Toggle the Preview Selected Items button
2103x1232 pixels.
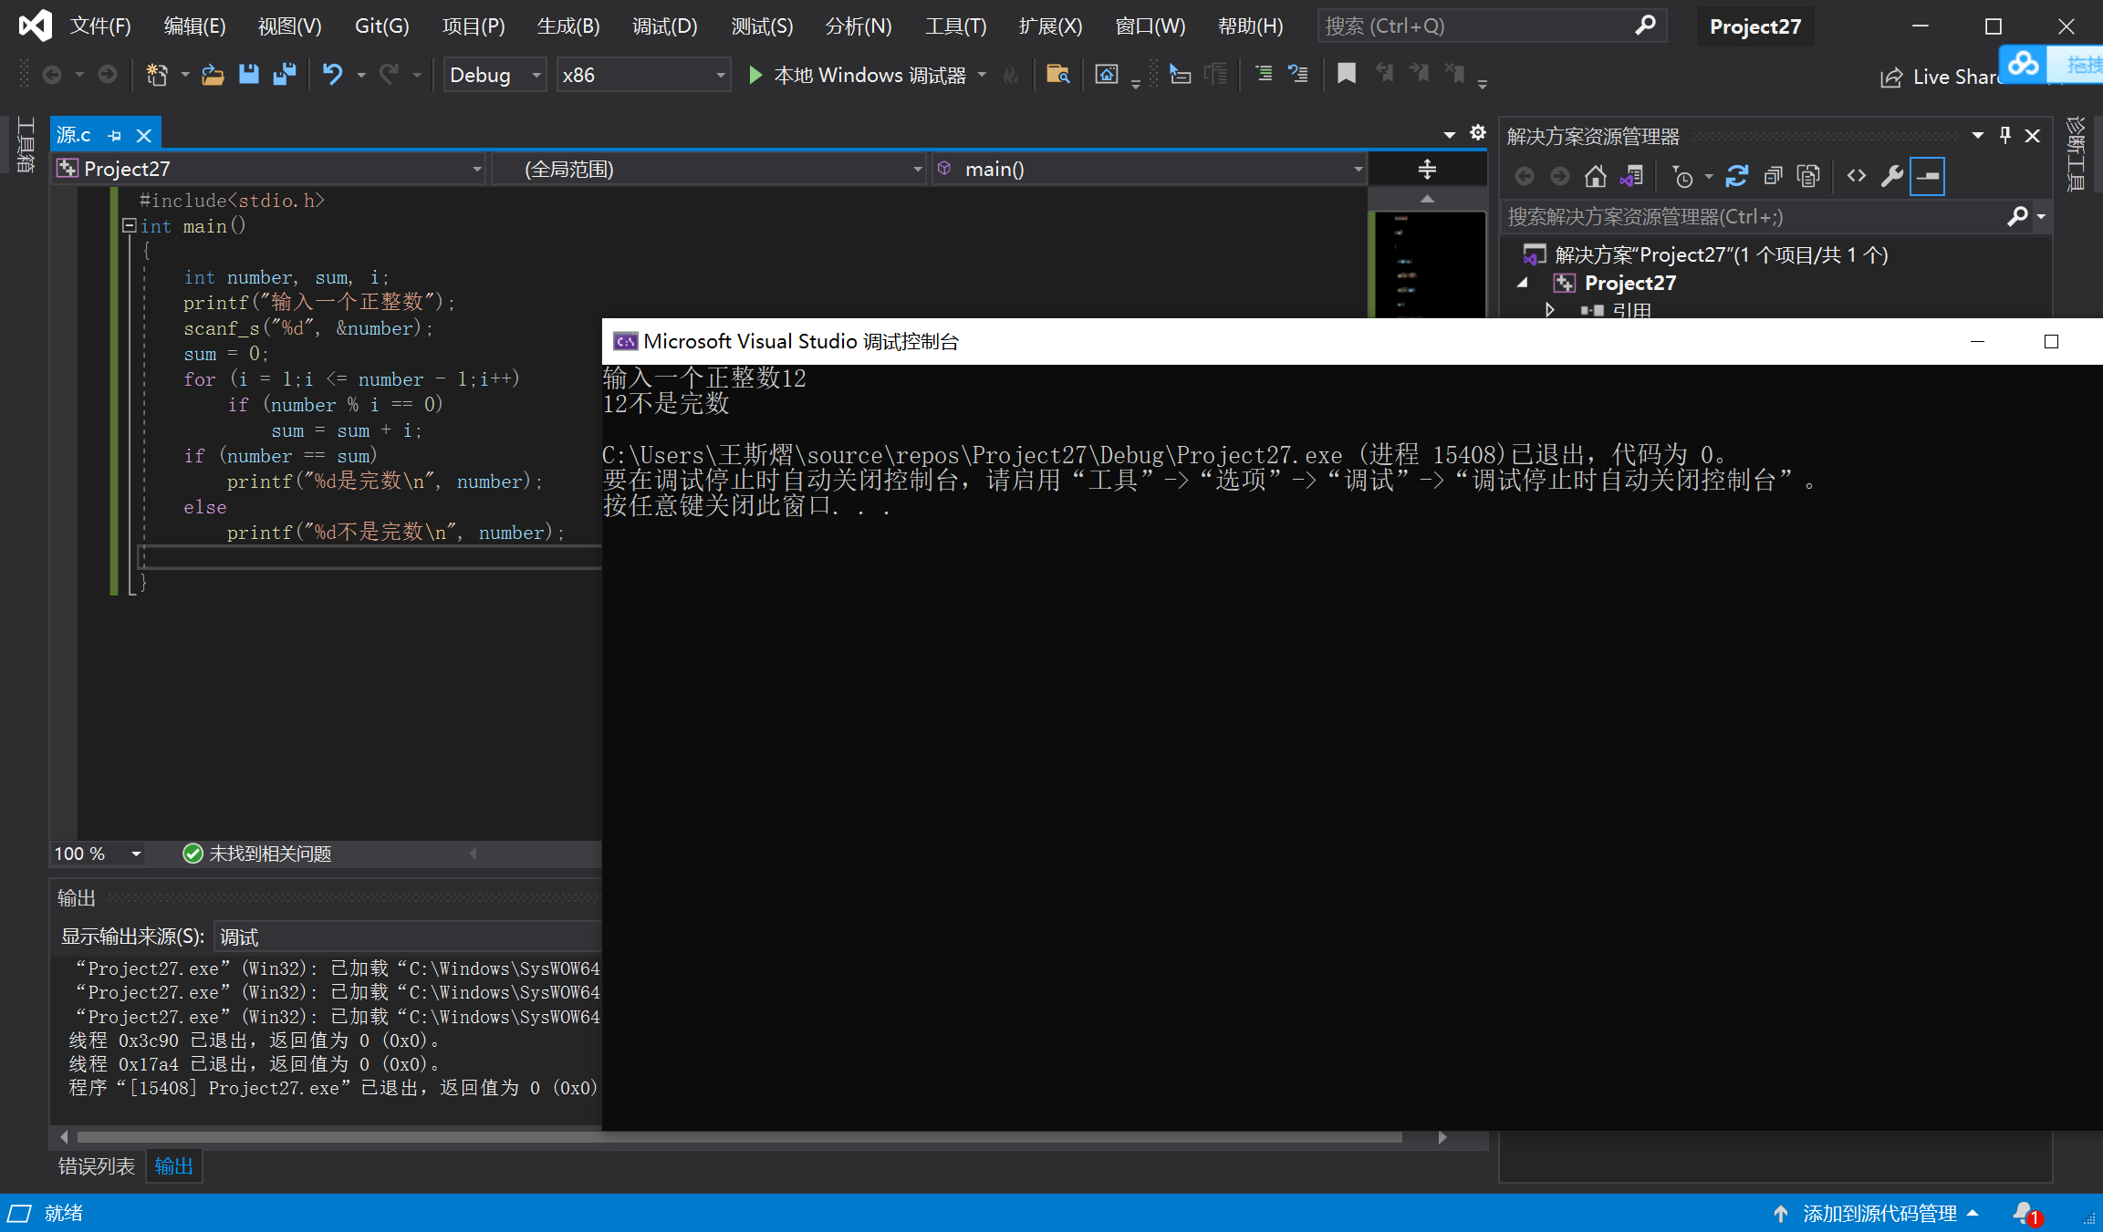[1928, 176]
